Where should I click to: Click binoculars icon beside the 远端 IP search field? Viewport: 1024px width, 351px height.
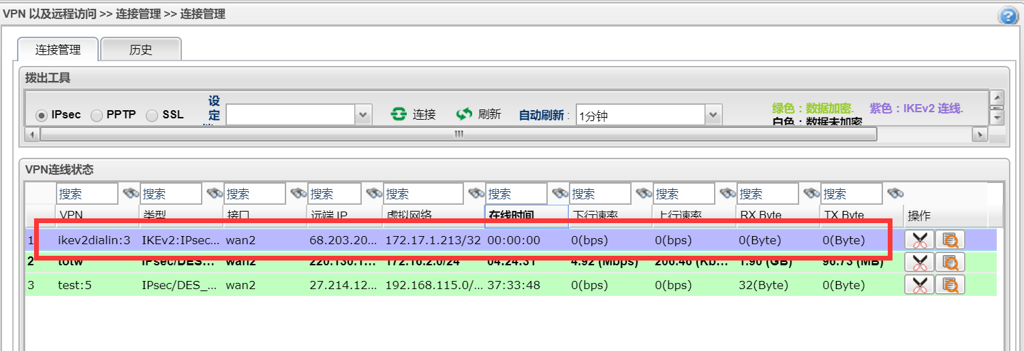pyautogui.click(x=374, y=194)
